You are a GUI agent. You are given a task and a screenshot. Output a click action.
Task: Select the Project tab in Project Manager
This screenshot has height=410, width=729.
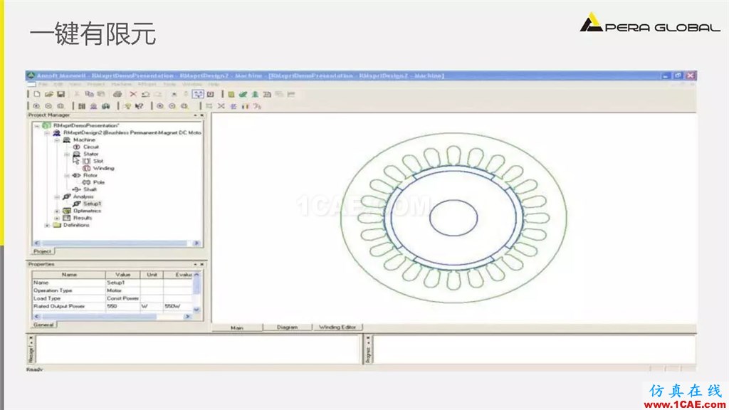pyautogui.click(x=42, y=251)
